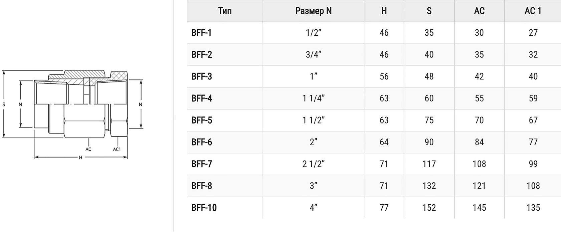The image size is (561, 234).
Task: Click the AC 1 column header
Action: tap(533, 11)
